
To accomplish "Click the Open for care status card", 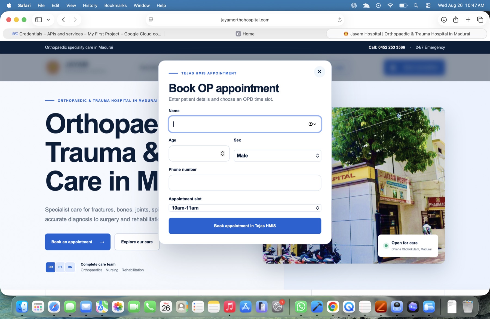I will click(x=408, y=246).
